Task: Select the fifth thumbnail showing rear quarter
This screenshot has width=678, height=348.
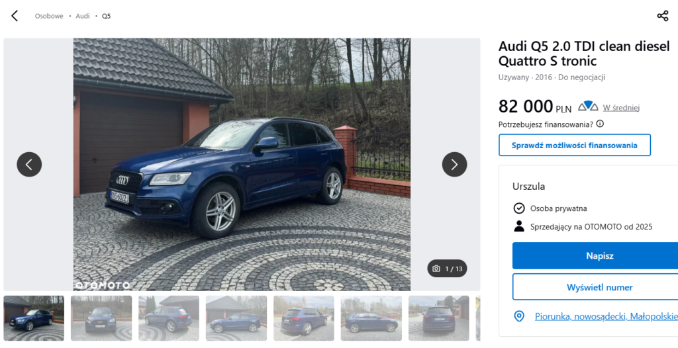Action: pos(303,318)
